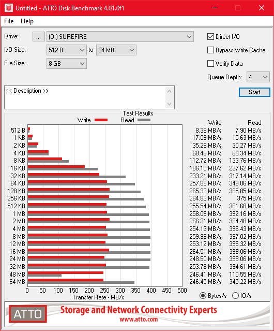This screenshot has height=331, width=274.
Task: Close the ATTO Disk Benchmark window
Action: click(x=262, y=8)
